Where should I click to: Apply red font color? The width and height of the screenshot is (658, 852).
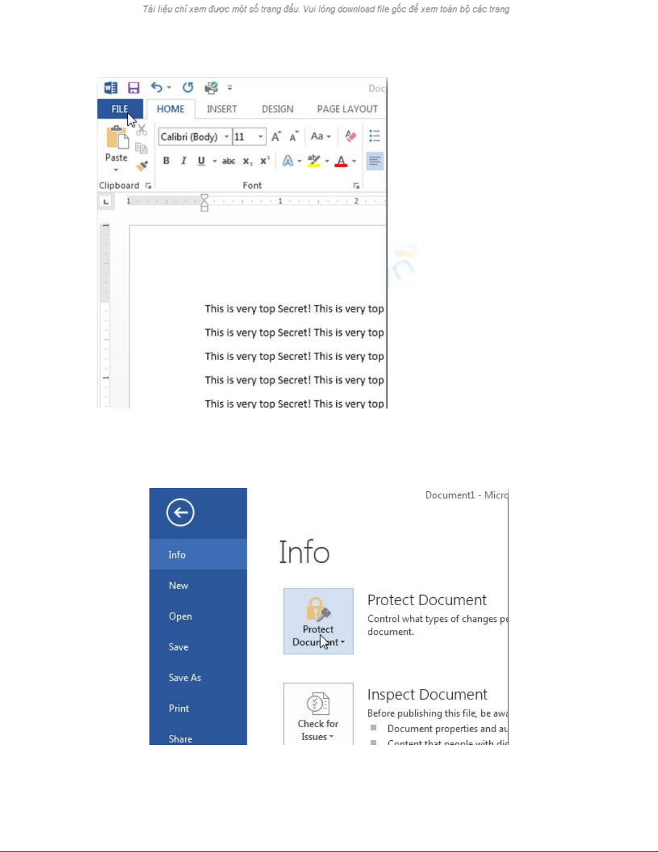click(341, 161)
